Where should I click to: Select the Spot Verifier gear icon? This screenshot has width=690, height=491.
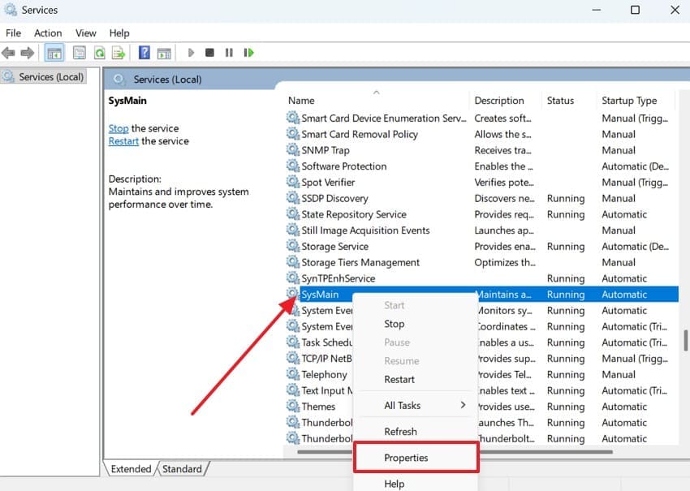(x=292, y=182)
